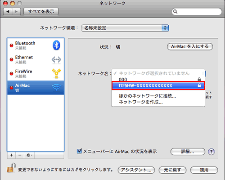Select the D25HW-XXXXXXXXXXXX network
The width and height of the screenshot is (225, 180).
(158, 85)
